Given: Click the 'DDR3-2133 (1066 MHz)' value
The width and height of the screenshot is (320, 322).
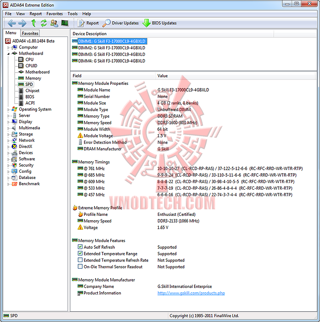Looking at the screenshot, I should (x=178, y=221).
